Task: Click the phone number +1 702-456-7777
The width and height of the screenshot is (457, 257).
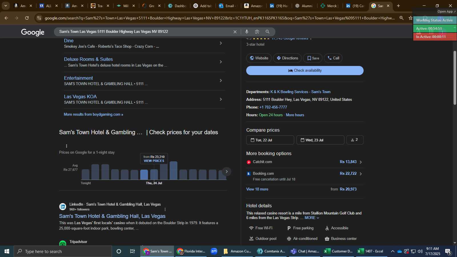Action: pyautogui.click(x=273, y=107)
